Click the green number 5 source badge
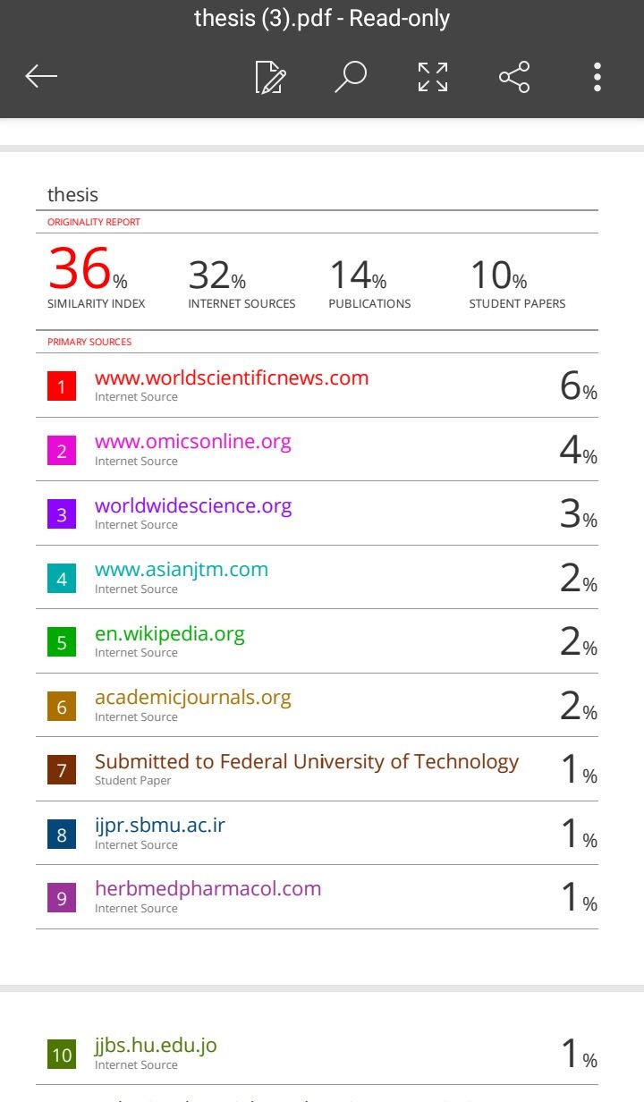 click(x=62, y=642)
